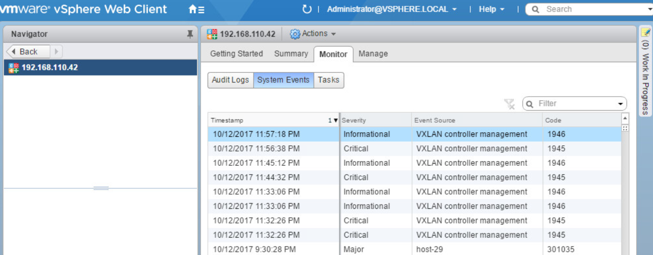
Task: Select the event at 10/12/2017 11:57:18 PM
Action: click(414, 134)
